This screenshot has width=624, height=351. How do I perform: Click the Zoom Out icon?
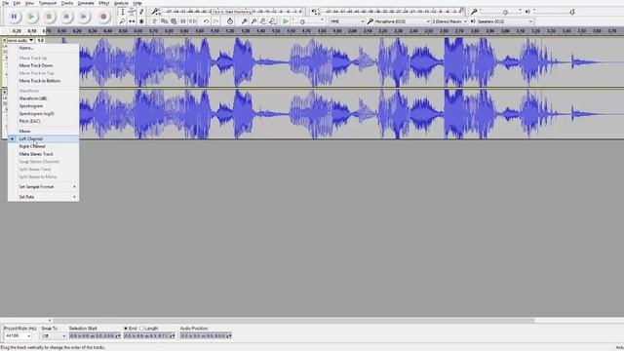[253, 21]
